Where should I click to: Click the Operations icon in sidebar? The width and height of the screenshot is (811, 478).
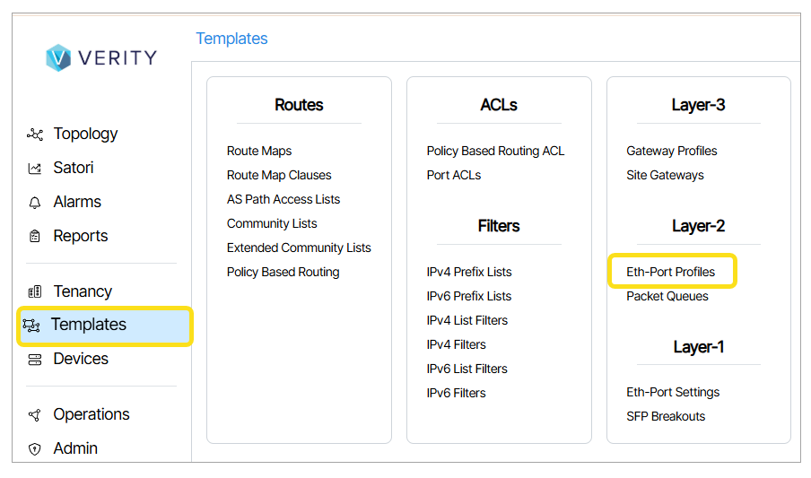pyautogui.click(x=35, y=415)
